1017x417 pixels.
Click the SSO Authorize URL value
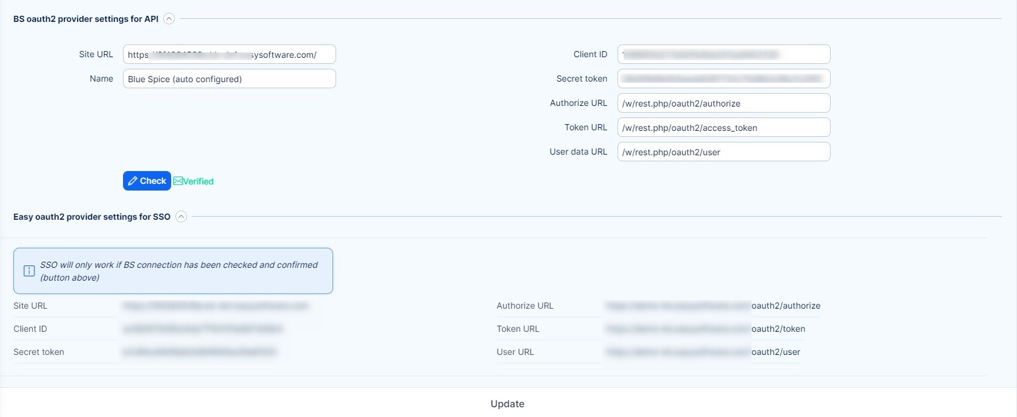click(x=713, y=306)
